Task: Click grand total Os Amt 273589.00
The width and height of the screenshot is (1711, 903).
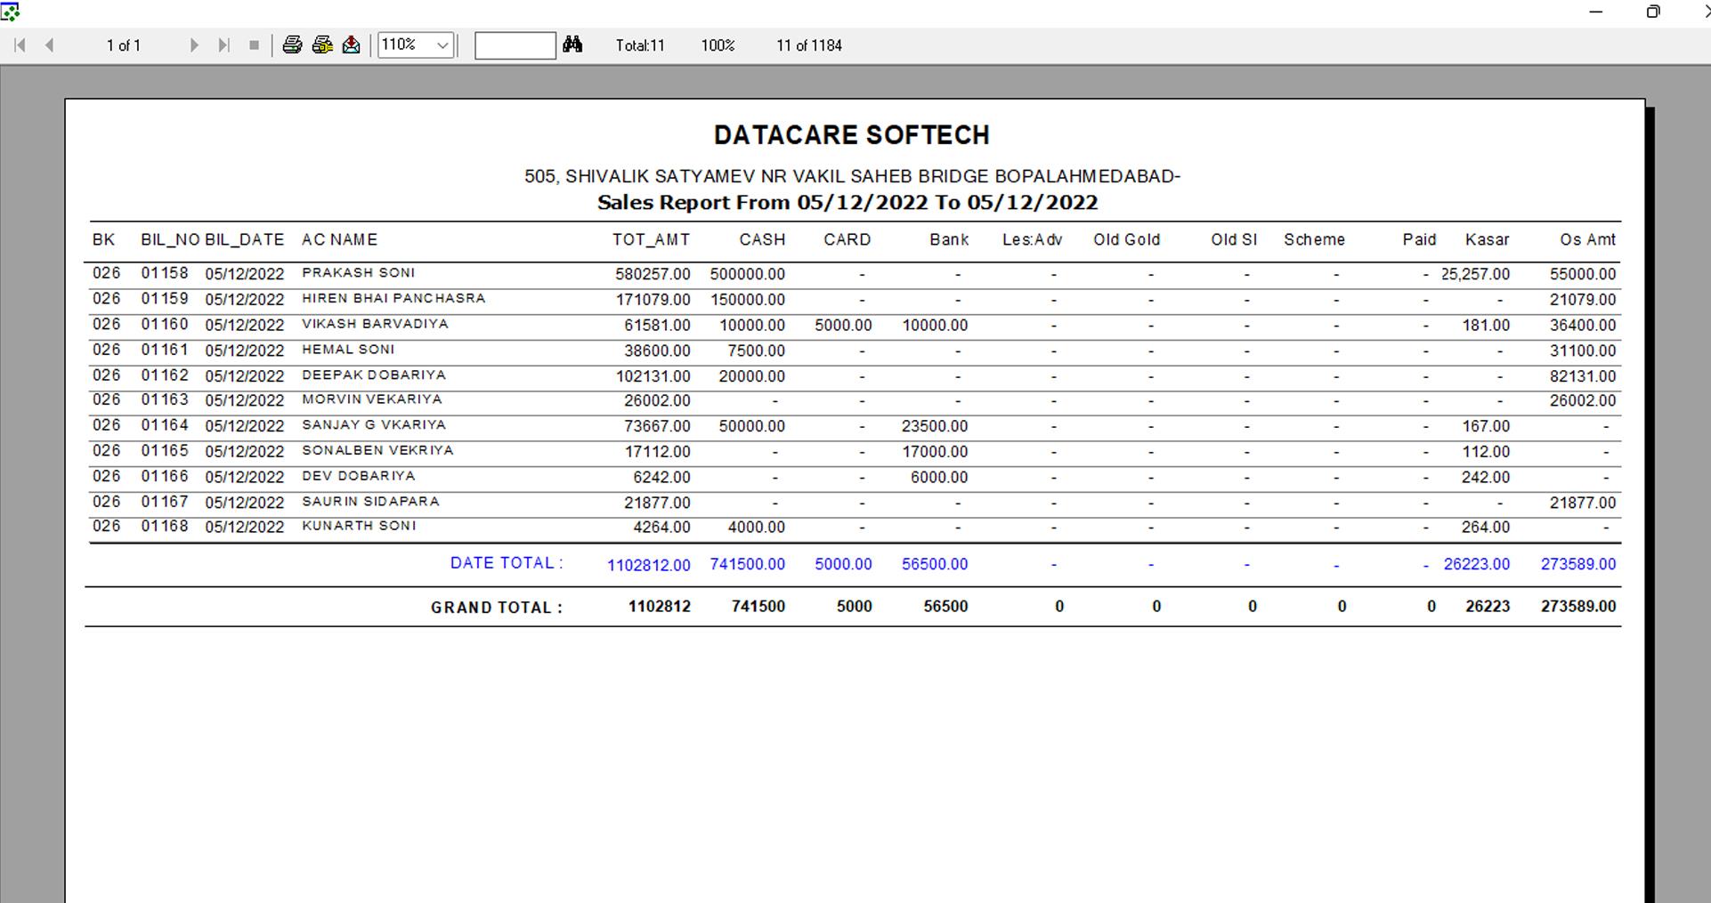Action: coord(1578,607)
